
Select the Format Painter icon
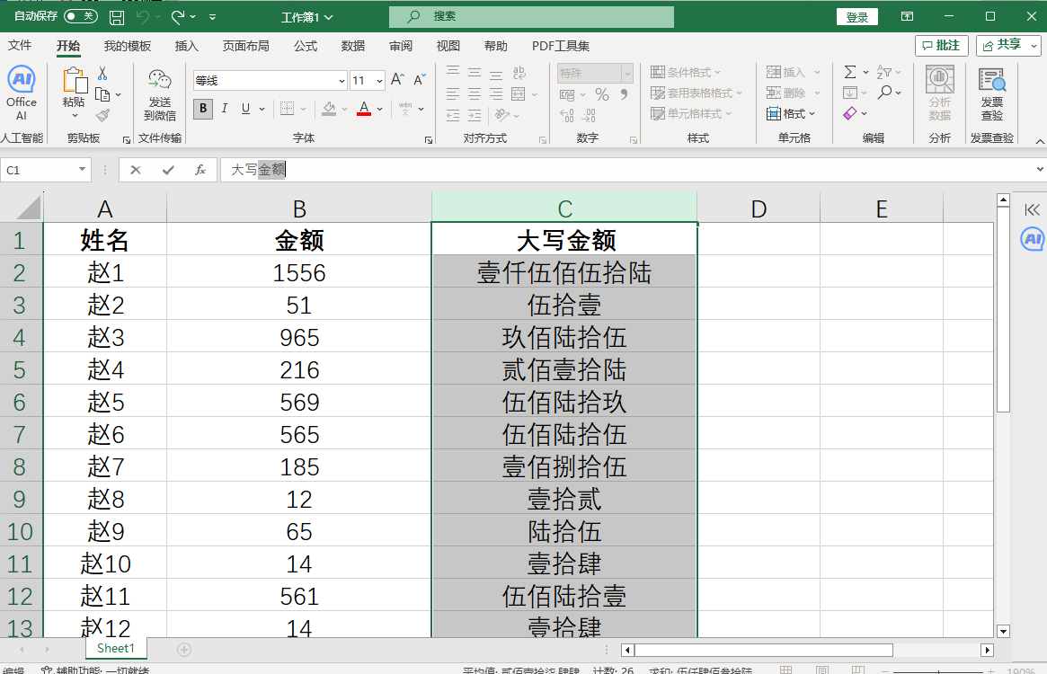point(102,115)
